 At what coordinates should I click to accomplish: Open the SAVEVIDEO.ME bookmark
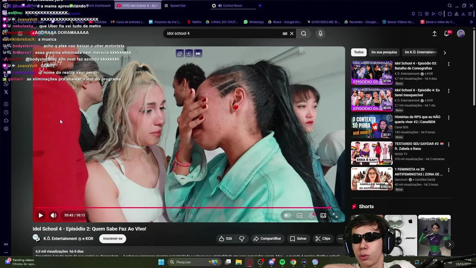(x=323, y=22)
